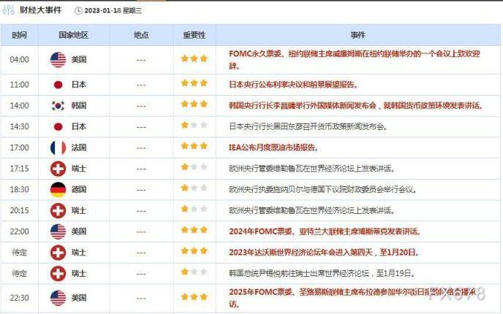The width and height of the screenshot is (503, 314).
Task: Open the 2023年达沃斯世界经济论坛 event
Action: point(324,253)
